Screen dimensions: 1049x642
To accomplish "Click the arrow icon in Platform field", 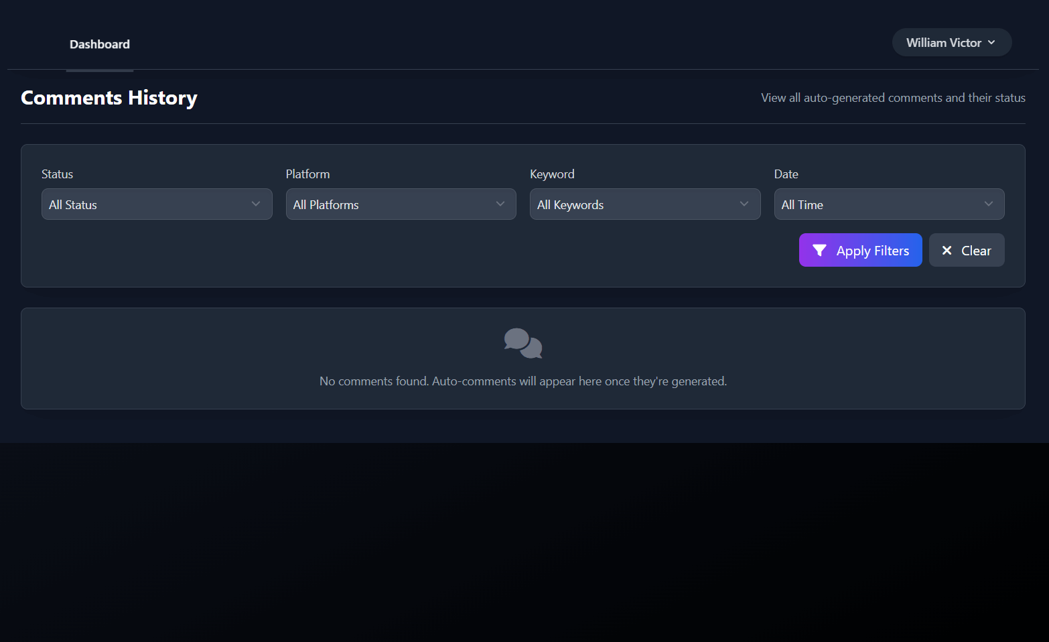I will tap(500, 204).
